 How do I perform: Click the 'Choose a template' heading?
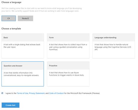11,29
